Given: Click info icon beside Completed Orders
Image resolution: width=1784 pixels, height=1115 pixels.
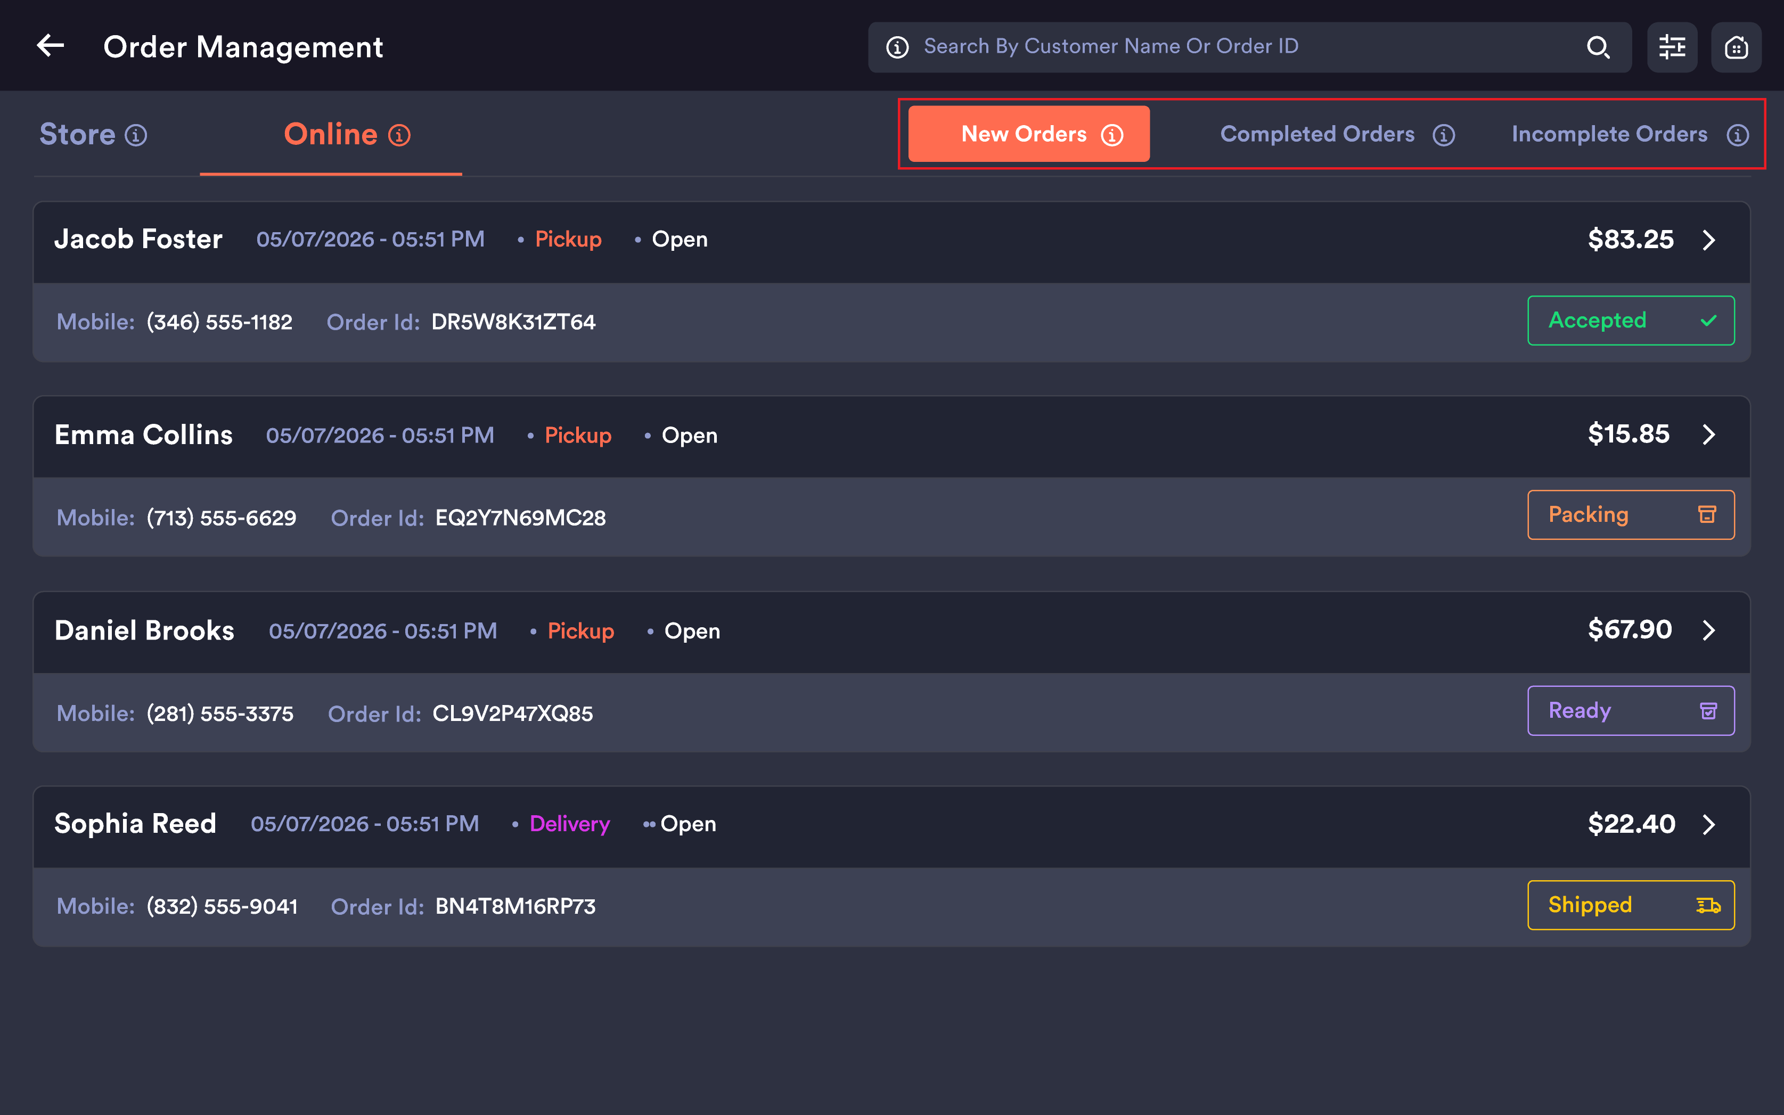Looking at the screenshot, I should pos(1443,135).
